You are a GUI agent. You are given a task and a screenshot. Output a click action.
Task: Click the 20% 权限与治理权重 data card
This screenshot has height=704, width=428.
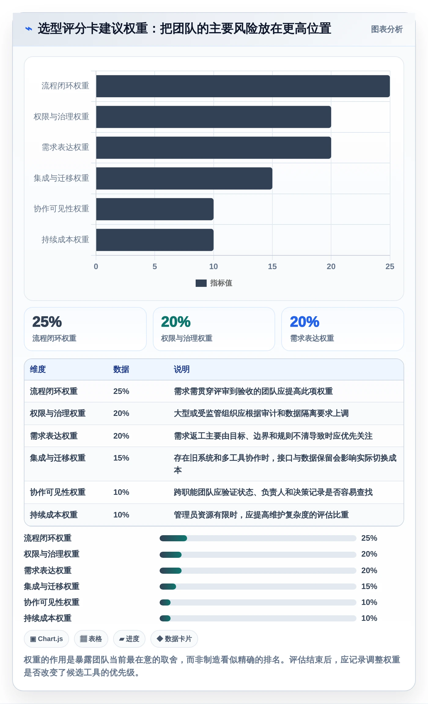click(x=214, y=329)
